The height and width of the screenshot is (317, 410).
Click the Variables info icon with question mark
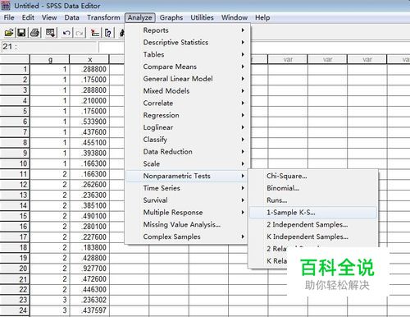tap(108, 33)
